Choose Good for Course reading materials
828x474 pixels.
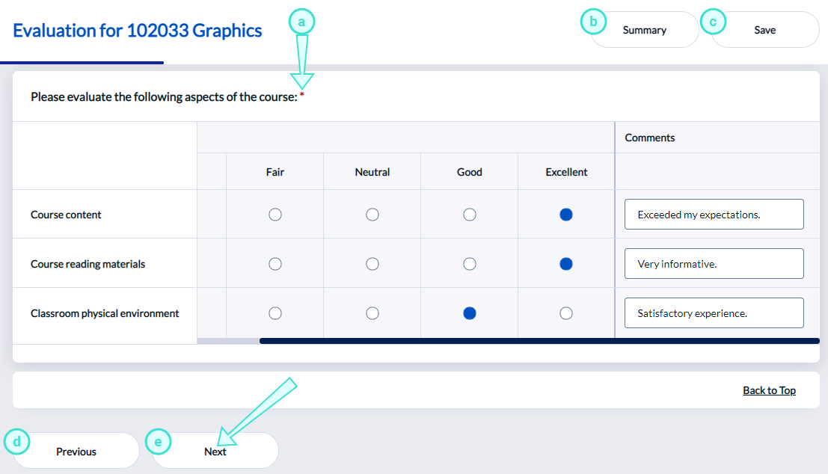pyautogui.click(x=470, y=264)
